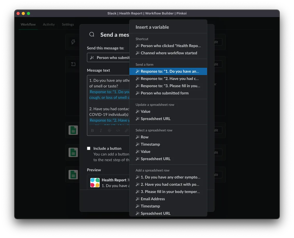Click the inline code formatting icon
The width and height of the screenshot is (294, 238).
(118, 131)
